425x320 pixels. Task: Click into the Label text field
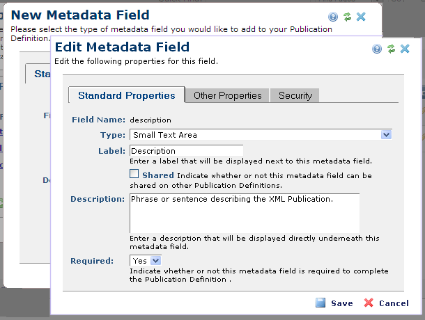186,150
